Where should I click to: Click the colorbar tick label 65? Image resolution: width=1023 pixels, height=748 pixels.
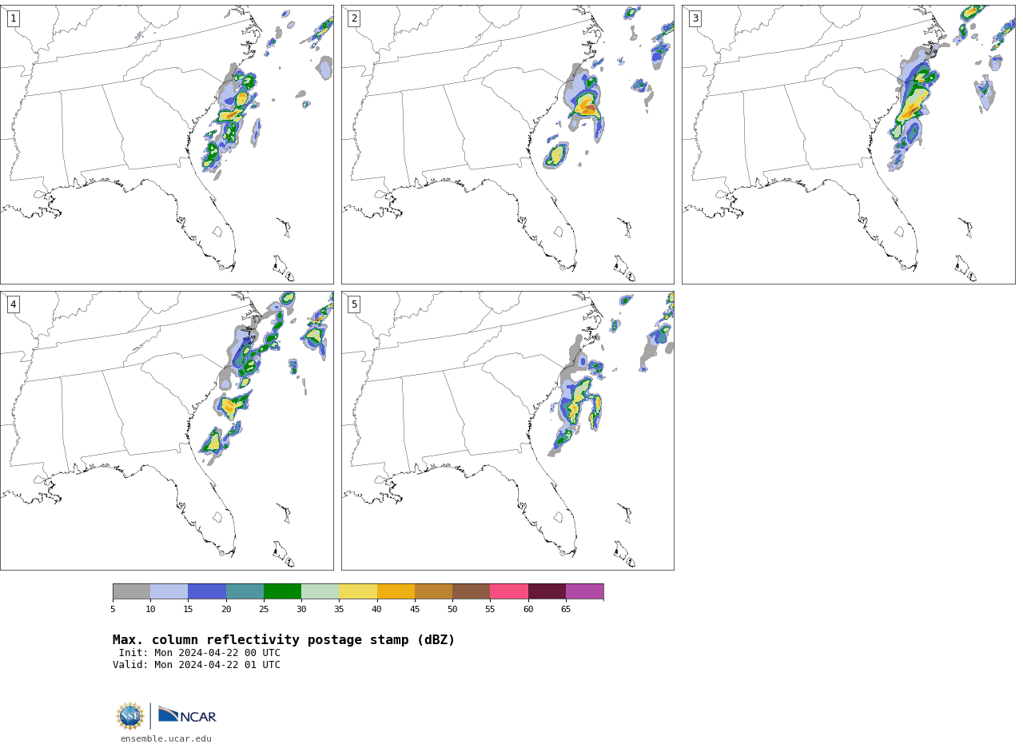tap(566, 610)
